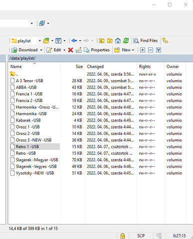This screenshot has width=193, height=239.
Task: Select the file 'Harmonika -USB'
Action: tap(28, 114)
